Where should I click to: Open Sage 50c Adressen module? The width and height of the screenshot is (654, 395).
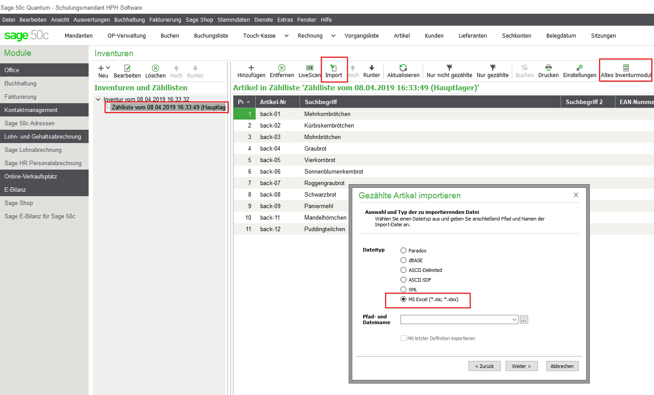(x=44, y=123)
